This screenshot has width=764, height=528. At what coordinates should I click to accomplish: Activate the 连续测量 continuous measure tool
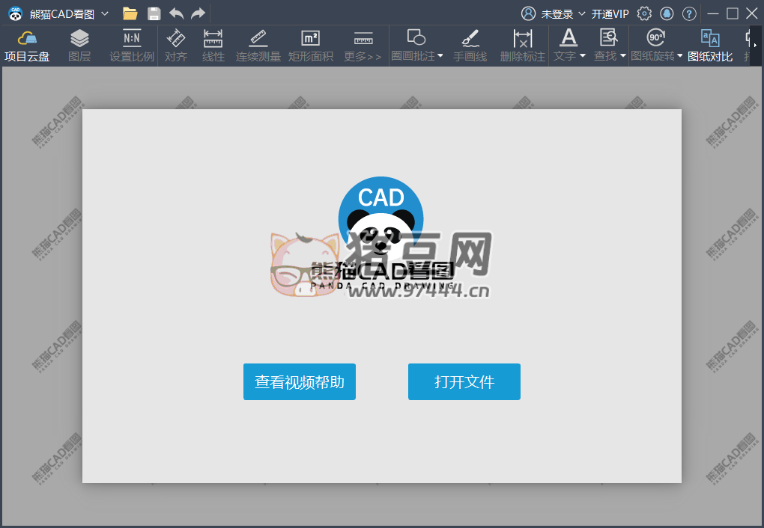[x=258, y=46]
